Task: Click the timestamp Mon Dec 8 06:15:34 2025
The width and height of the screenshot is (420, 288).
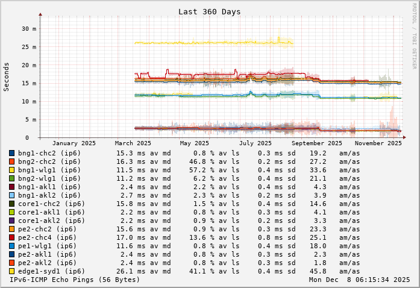Action: [x=359, y=280]
